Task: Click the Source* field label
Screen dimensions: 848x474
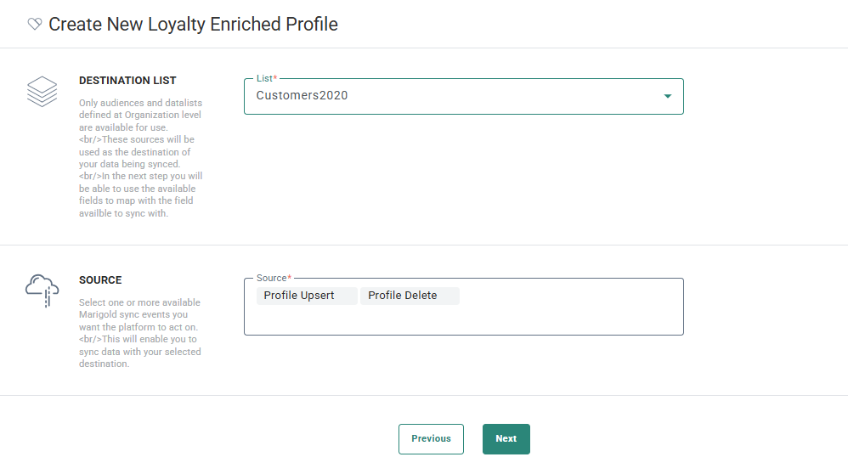Action: 274,278
